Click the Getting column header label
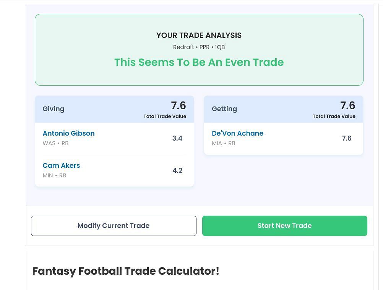The width and height of the screenshot is (383, 290). [224, 109]
